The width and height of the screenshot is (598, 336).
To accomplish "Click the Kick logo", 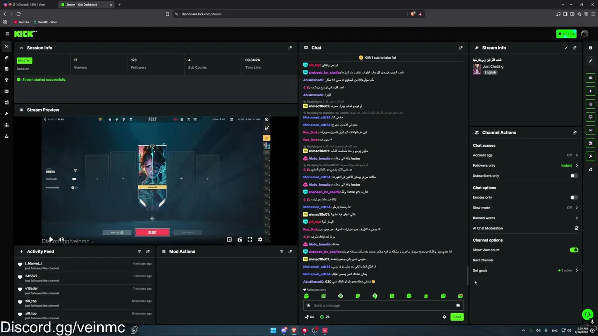I will pyautogui.click(x=25, y=34).
